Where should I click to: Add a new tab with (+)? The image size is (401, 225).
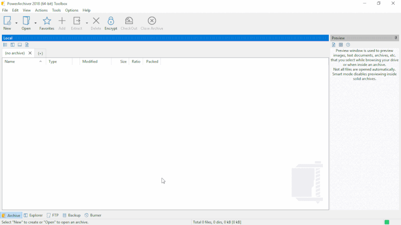[40, 53]
